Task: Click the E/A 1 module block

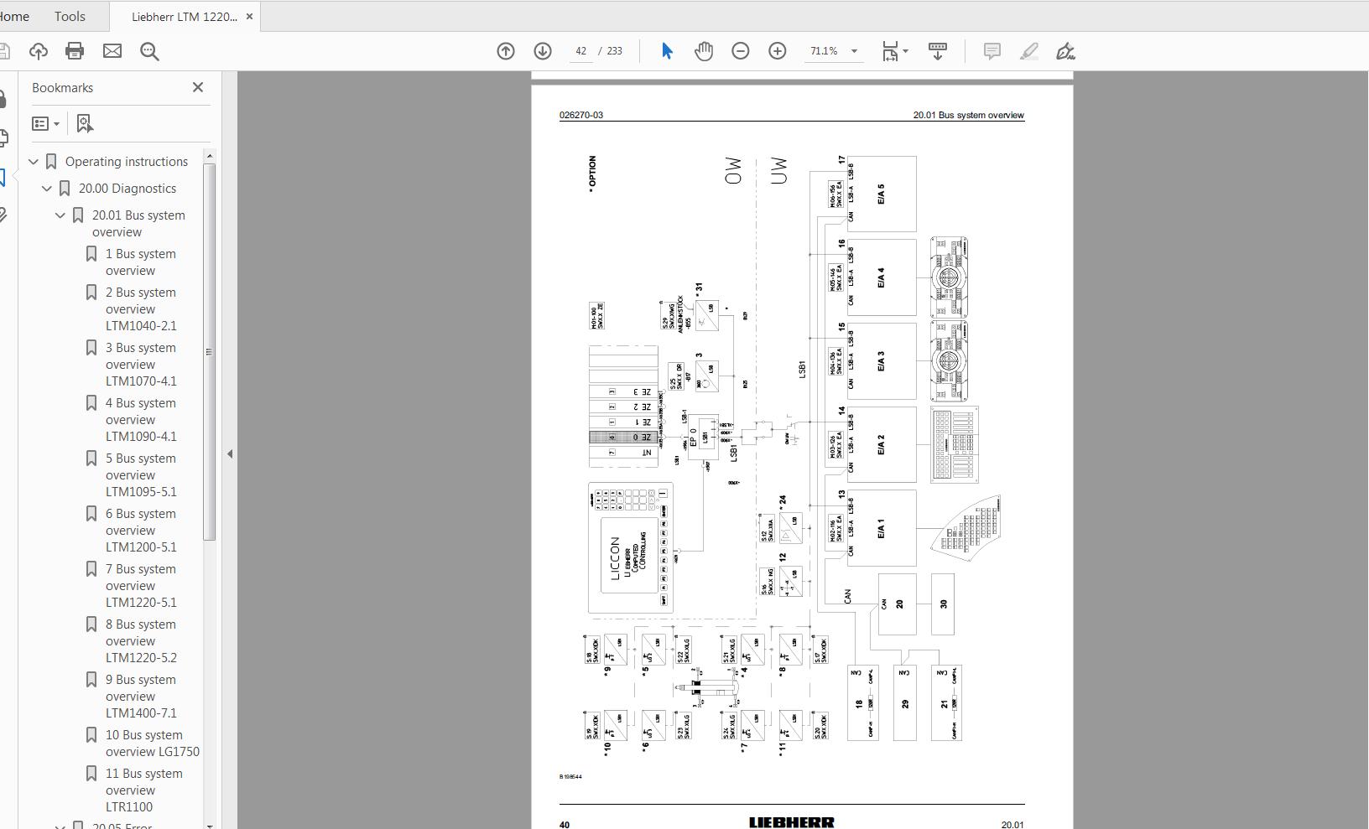Action: (x=882, y=528)
